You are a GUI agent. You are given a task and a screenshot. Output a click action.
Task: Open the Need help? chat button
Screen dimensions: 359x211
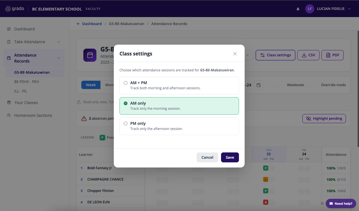(x=341, y=204)
